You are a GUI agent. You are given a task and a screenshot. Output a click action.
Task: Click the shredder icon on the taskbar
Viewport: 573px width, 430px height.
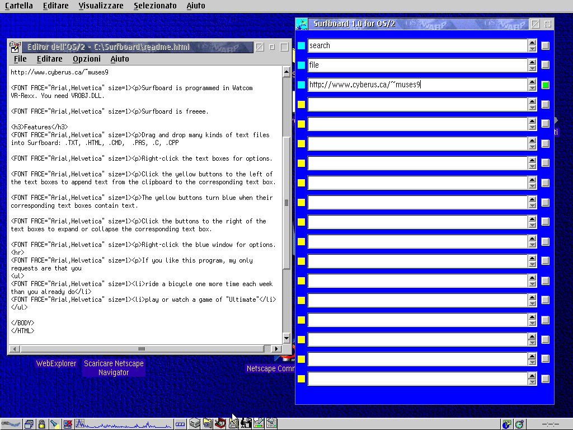[219, 423]
